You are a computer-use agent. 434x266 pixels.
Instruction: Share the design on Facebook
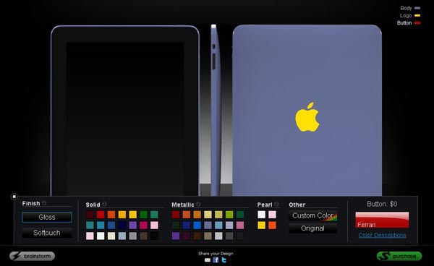[216, 260]
